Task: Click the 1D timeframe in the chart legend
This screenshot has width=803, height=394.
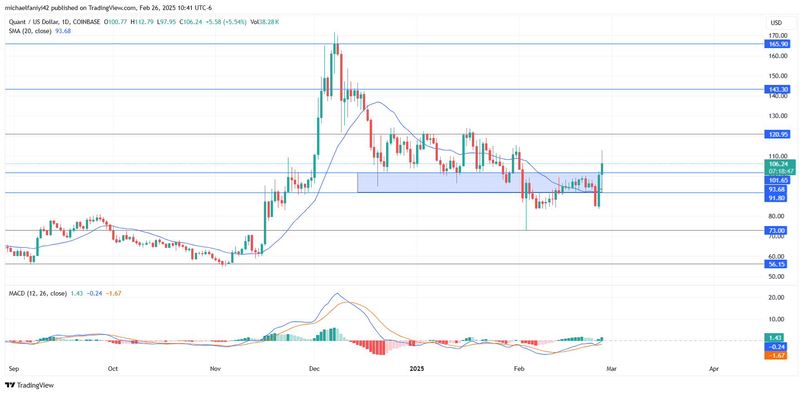Action: pos(66,22)
